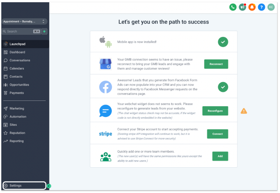
Task: Click the green lightning quick actions icon
Action: tap(44, 31)
